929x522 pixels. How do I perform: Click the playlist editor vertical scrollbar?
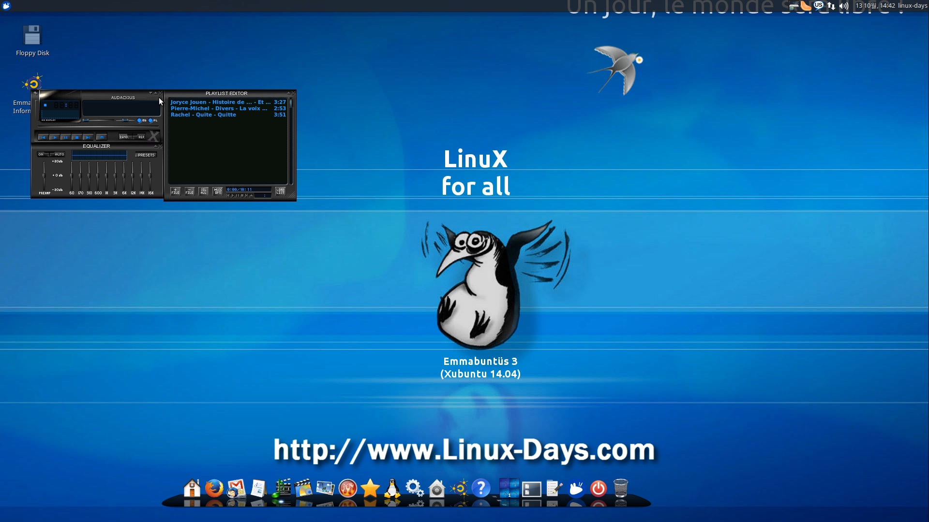tap(291, 142)
